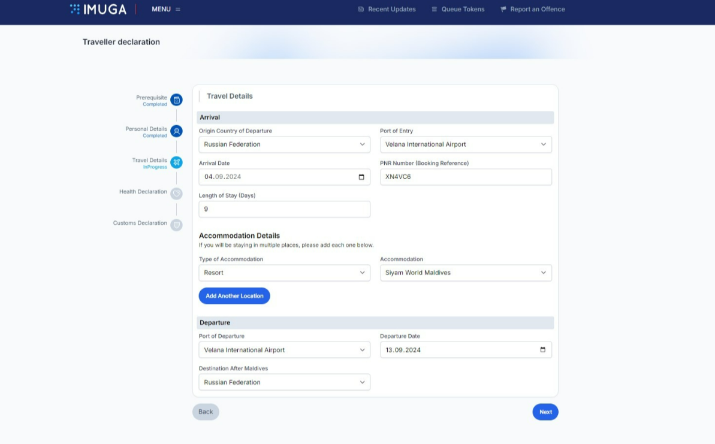
Task: Click the Arrival Date field value
Action: tap(222, 177)
